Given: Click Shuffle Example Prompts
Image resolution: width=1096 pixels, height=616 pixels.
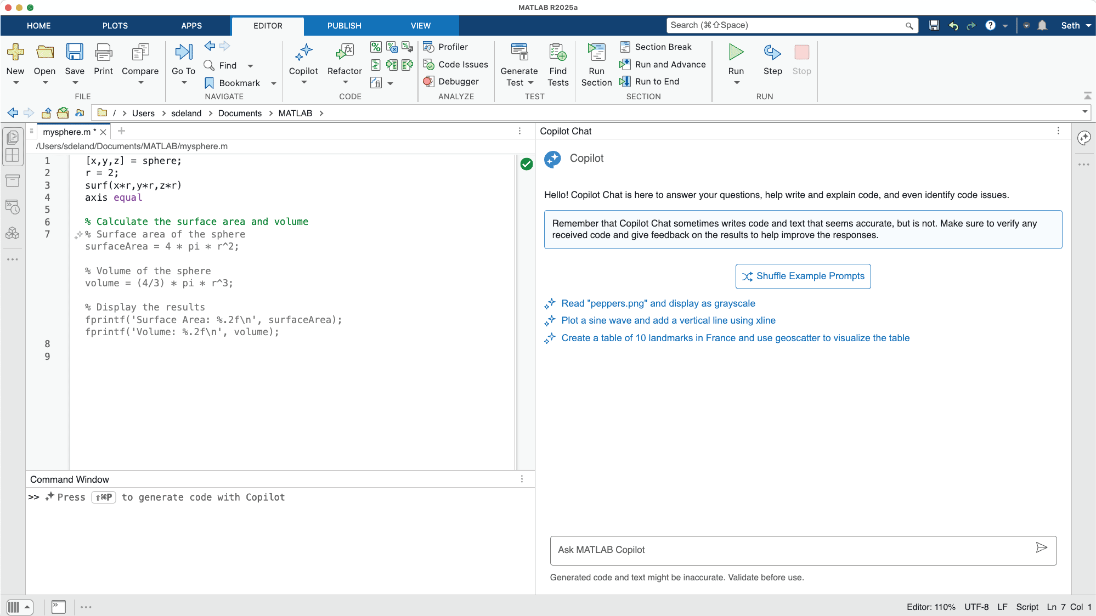Looking at the screenshot, I should pos(803,276).
